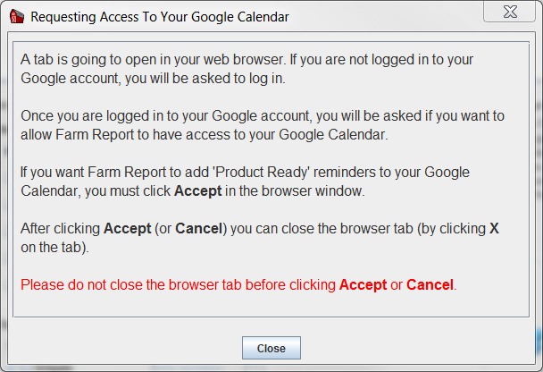The width and height of the screenshot is (543, 372).
Task: Close the dialog with the title bar X
Action: coord(510,12)
